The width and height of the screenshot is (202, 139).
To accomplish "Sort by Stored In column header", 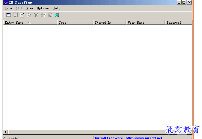I will (x=110, y=22).
